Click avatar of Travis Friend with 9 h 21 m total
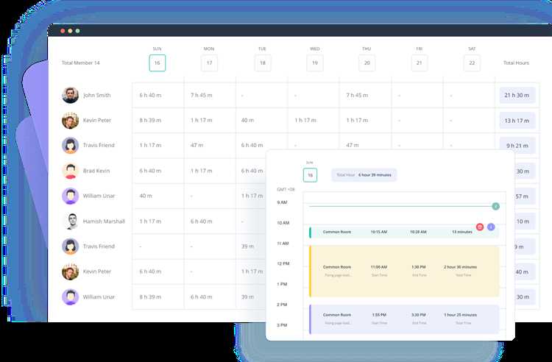The width and height of the screenshot is (552, 362). 71,145
